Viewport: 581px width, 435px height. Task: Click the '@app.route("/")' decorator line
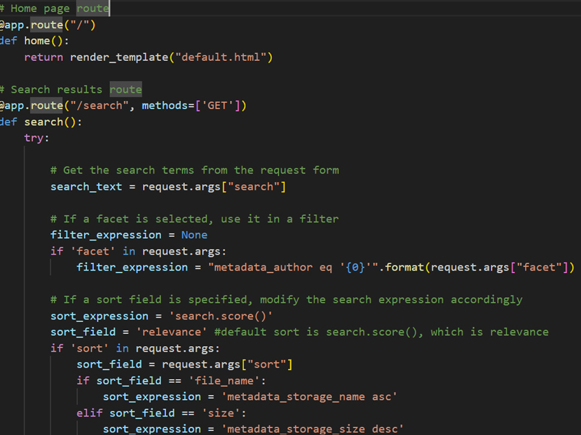pyautogui.click(x=48, y=25)
